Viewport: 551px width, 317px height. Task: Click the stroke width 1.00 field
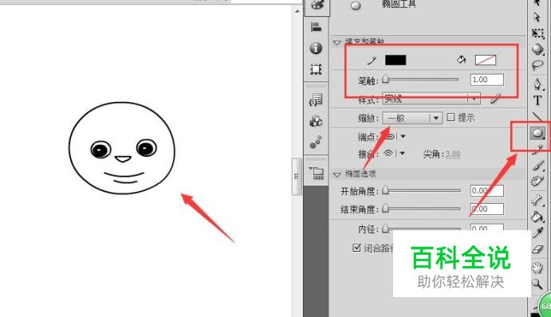(486, 80)
